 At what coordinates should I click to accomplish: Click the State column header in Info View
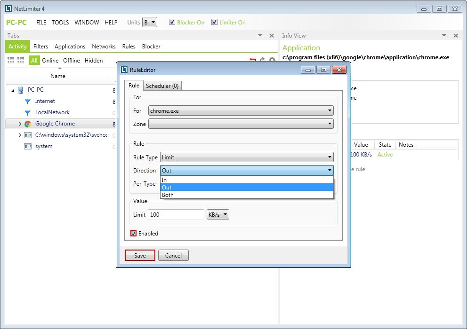point(385,145)
